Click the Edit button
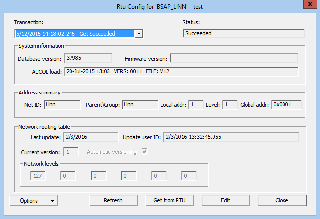Image resolution: width=320 pixels, height=219 pixels. click(x=226, y=200)
